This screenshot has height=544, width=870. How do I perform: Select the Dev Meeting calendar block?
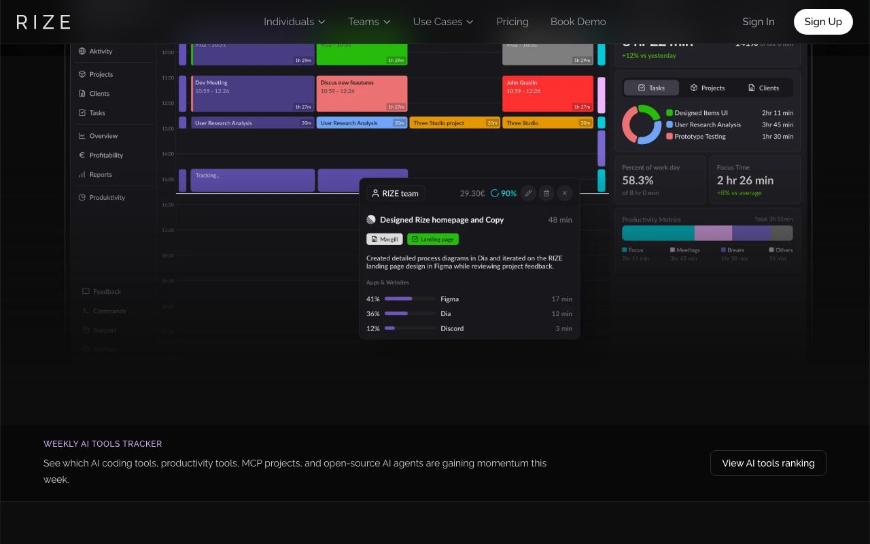(x=253, y=94)
